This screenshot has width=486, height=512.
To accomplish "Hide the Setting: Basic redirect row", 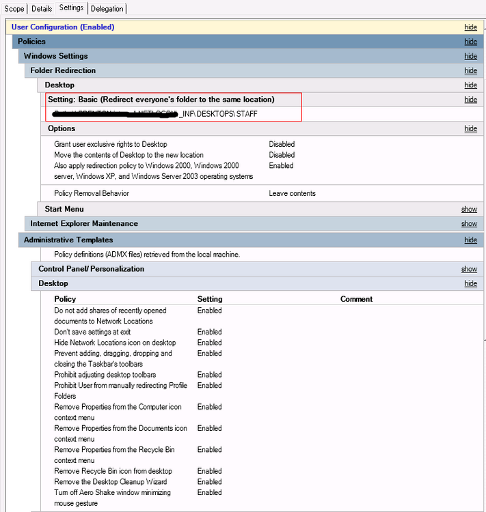I will (471, 100).
